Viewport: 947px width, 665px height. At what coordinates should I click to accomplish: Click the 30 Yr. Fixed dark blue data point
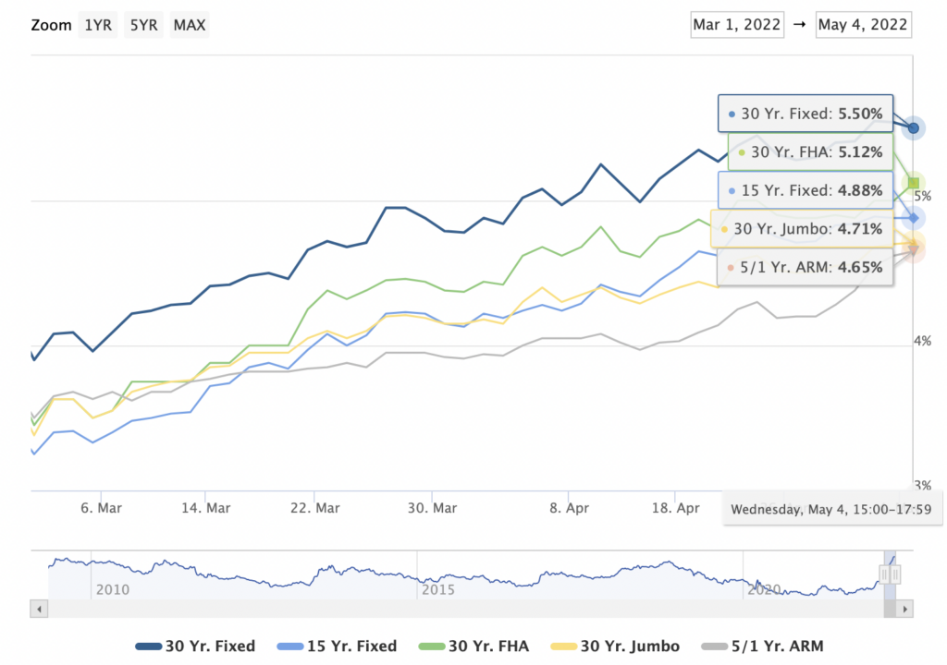pos(913,127)
